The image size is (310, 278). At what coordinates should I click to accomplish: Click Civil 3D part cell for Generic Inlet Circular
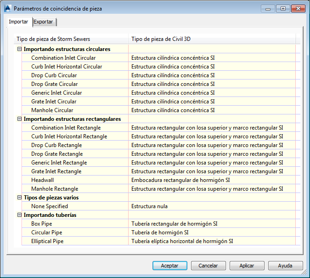[x=212, y=93]
